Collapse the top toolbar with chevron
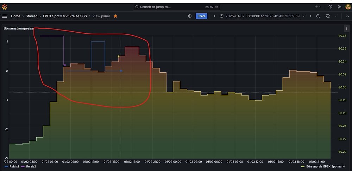This screenshot has height=171, width=352. point(347,16)
